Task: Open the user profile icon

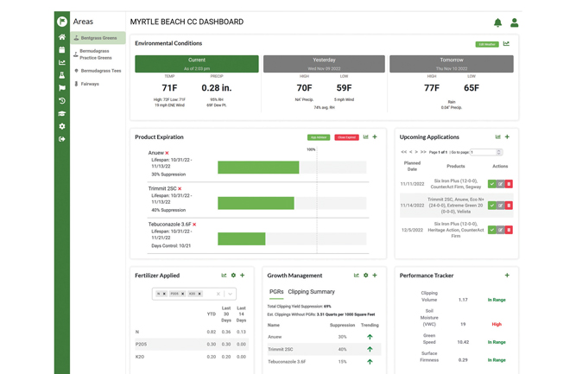Action: 514,22
